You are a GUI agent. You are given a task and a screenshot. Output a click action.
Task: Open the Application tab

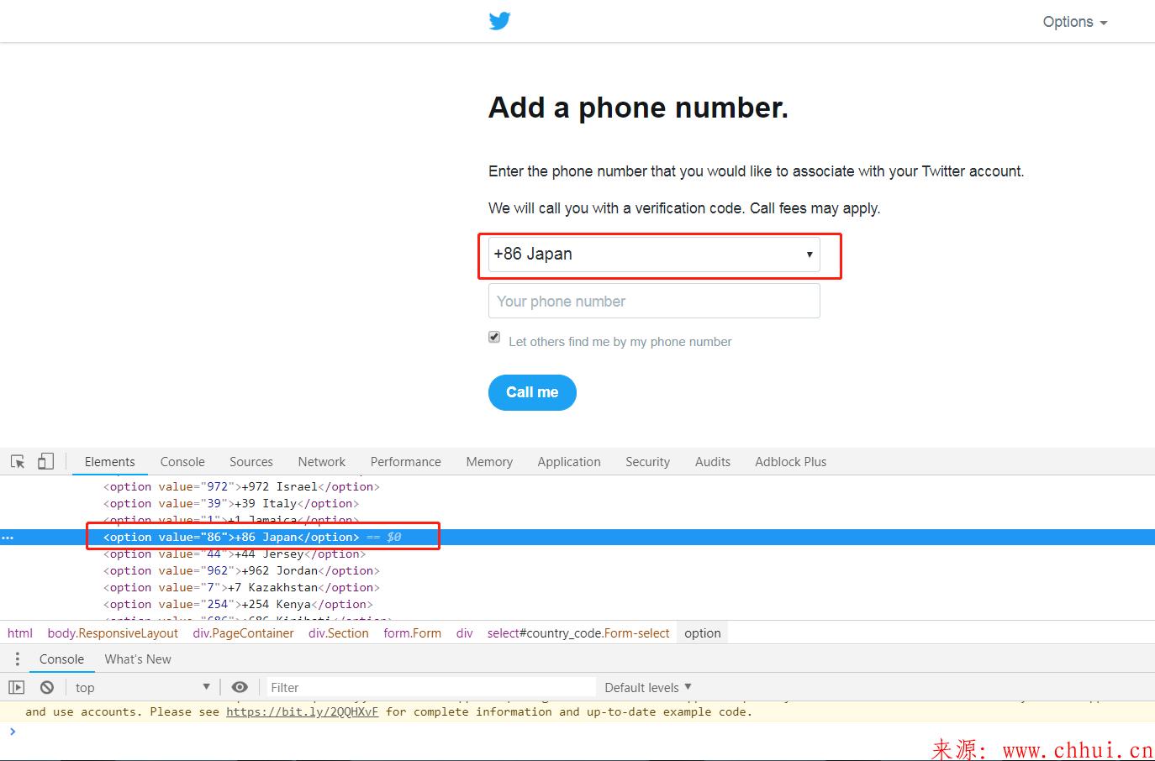point(569,461)
